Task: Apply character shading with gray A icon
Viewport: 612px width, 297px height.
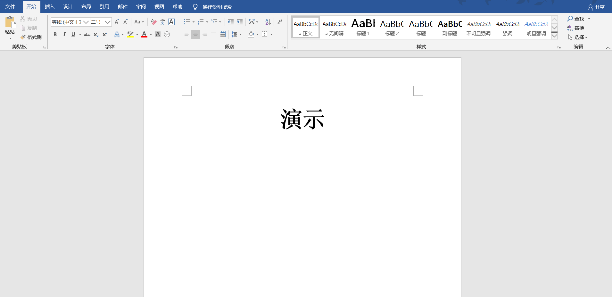Action: coord(158,34)
